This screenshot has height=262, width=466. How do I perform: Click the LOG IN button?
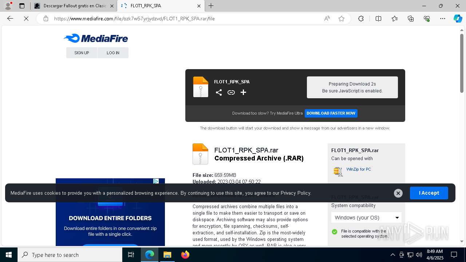click(113, 53)
